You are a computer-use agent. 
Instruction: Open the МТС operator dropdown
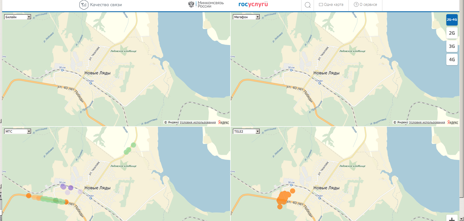click(x=17, y=131)
